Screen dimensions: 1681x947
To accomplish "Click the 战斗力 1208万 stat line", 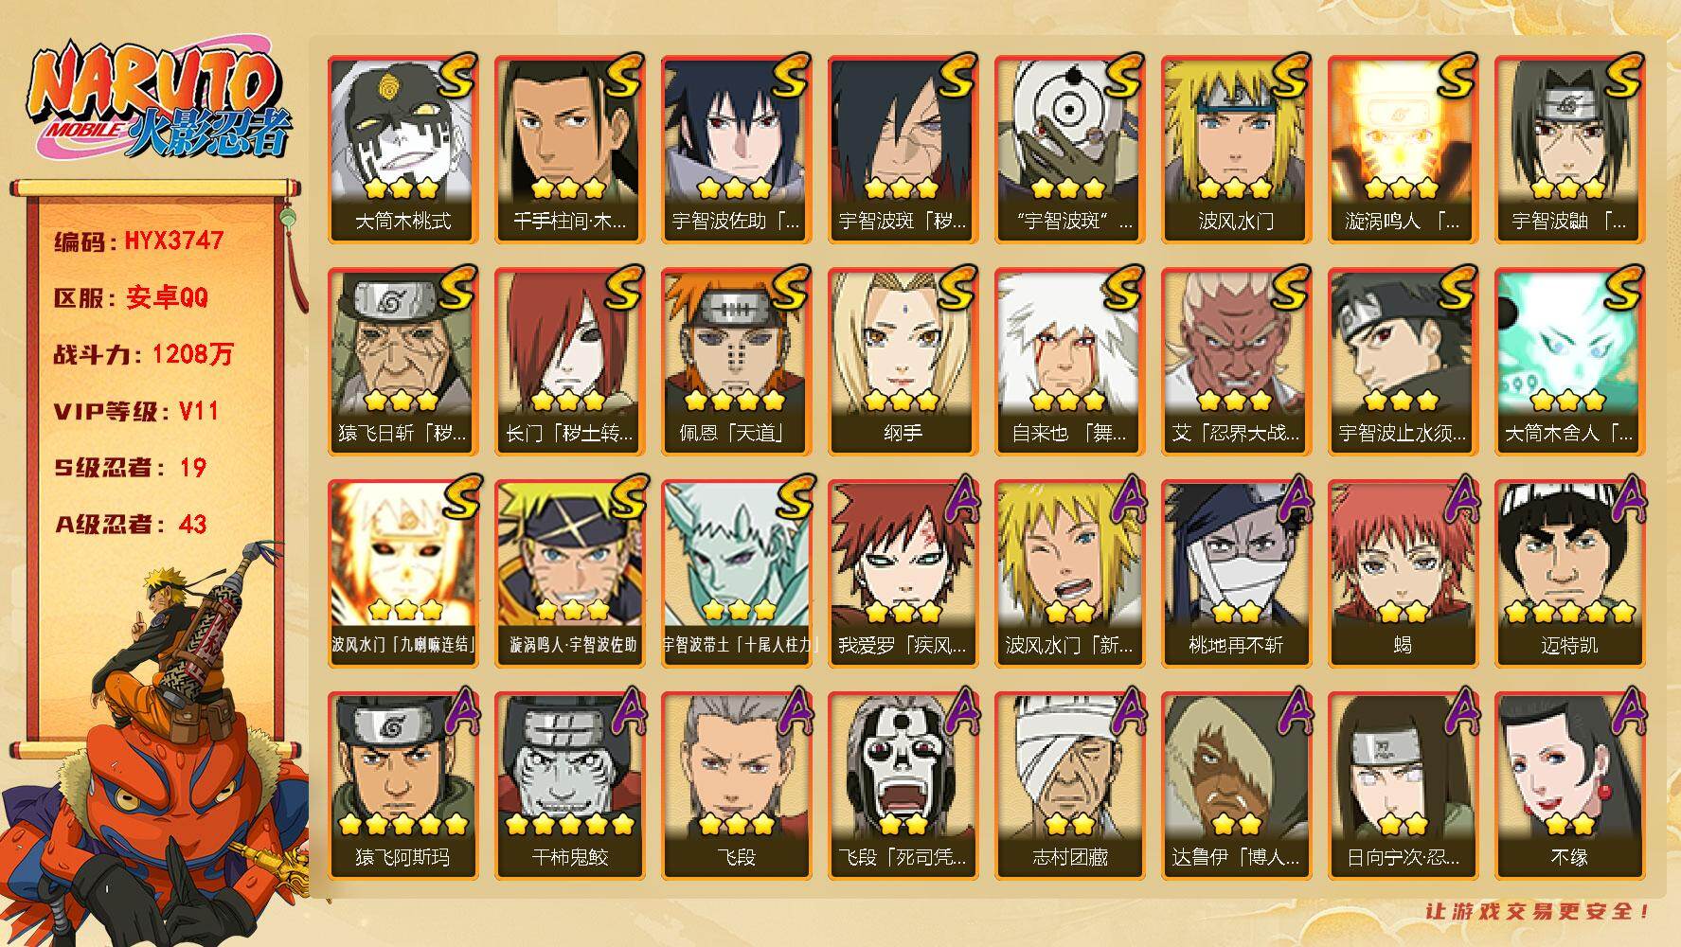I will (x=143, y=354).
